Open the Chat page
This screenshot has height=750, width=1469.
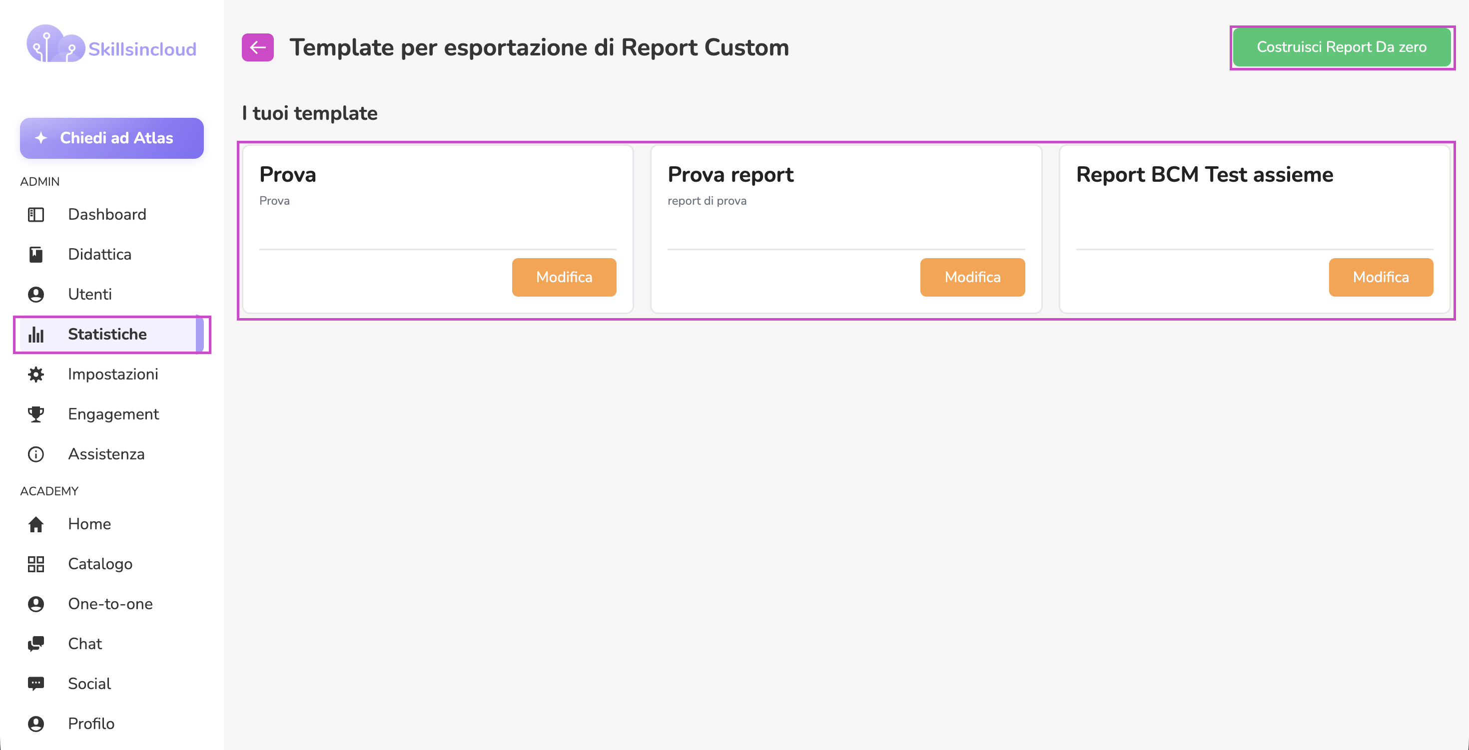pyautogui.click(x=112, y=644)
